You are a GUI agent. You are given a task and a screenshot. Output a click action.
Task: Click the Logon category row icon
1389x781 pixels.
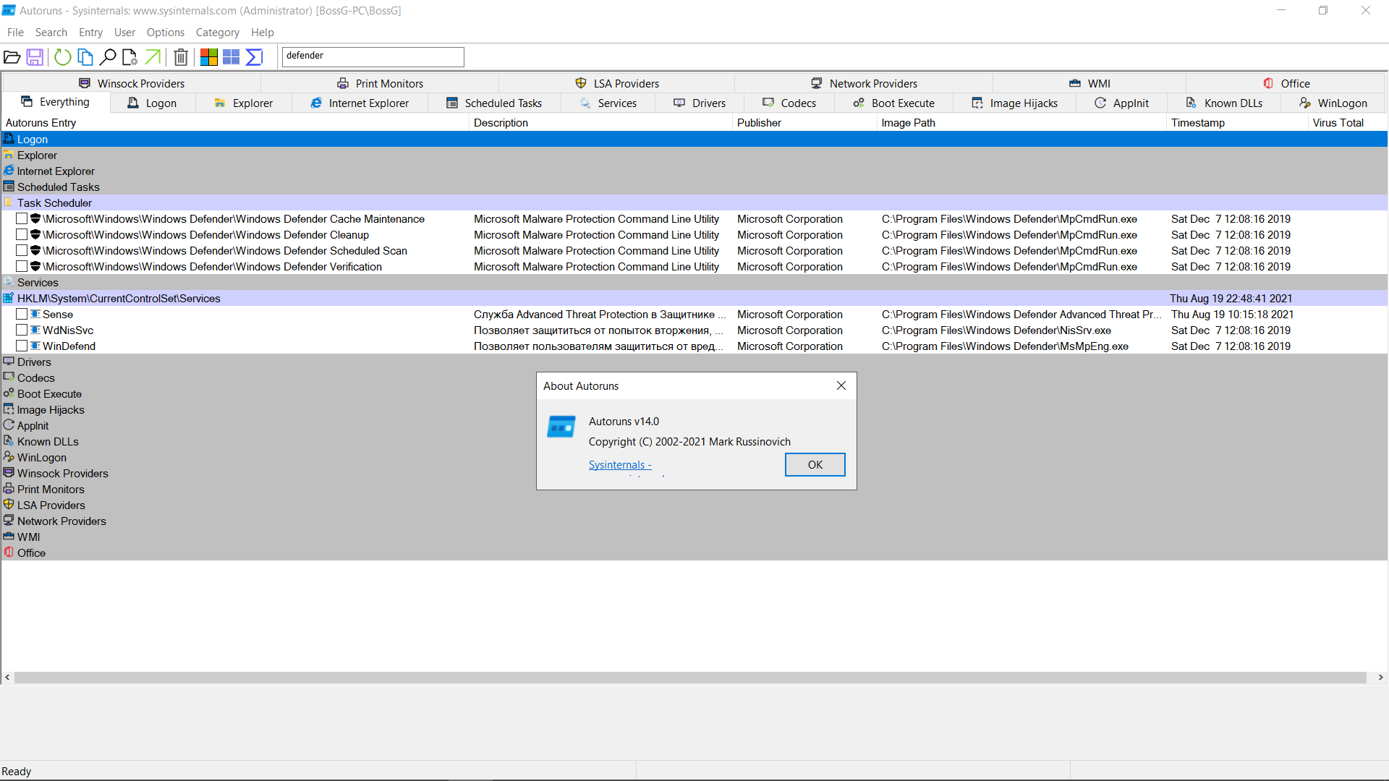coord(9,139)
